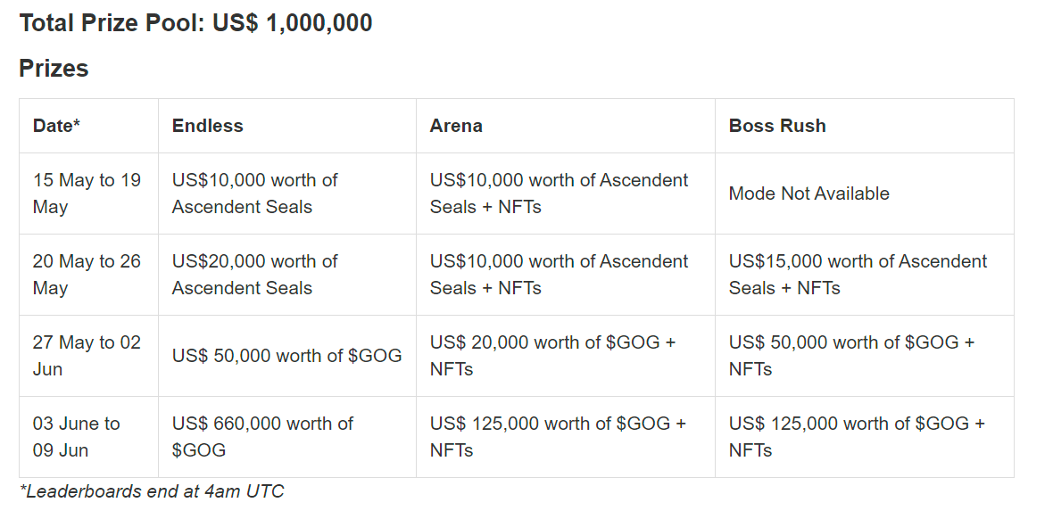Select Endless US$10,000 Ascendent Seals cell
The width and height of the screenshot is (1053, 519).
coord(254,194)
